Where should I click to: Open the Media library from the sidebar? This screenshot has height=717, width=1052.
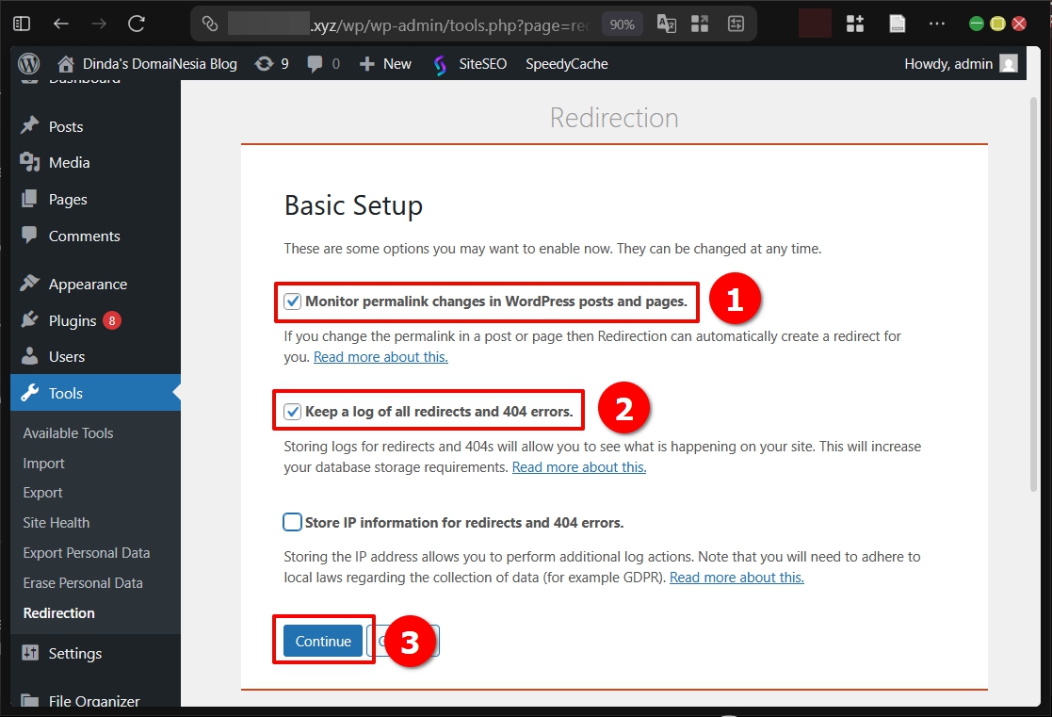[69, 162]
